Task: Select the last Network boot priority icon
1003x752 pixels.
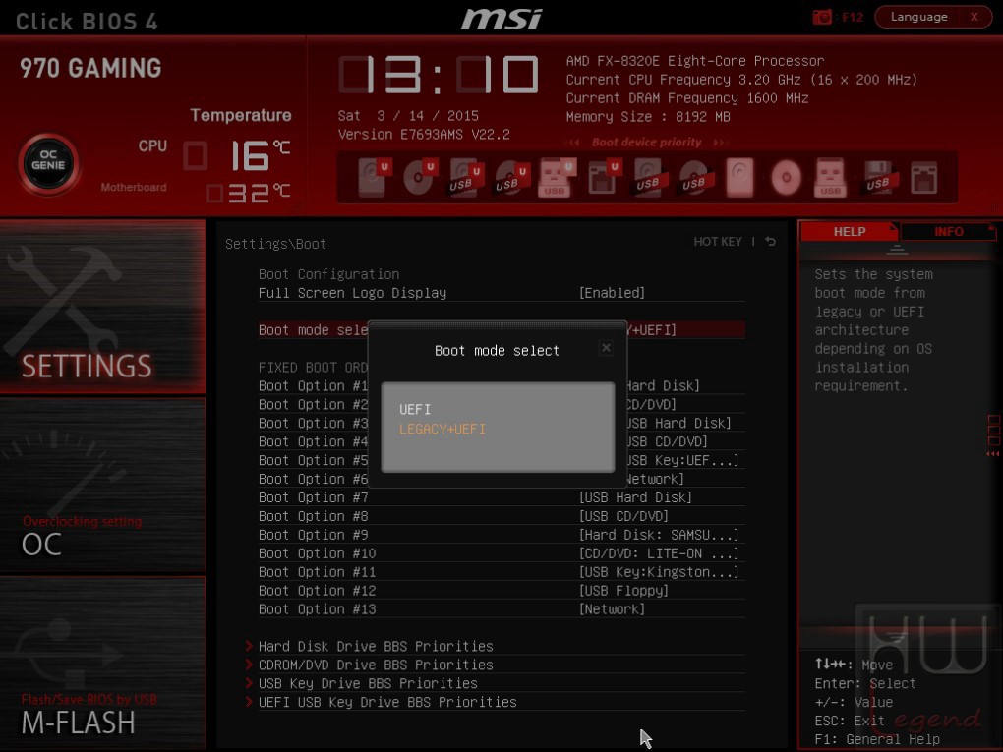Action: tap(924, 177)
